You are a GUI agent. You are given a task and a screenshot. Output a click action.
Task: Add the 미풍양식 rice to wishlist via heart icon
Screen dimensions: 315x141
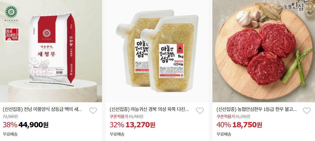click(x=93, y=110)
